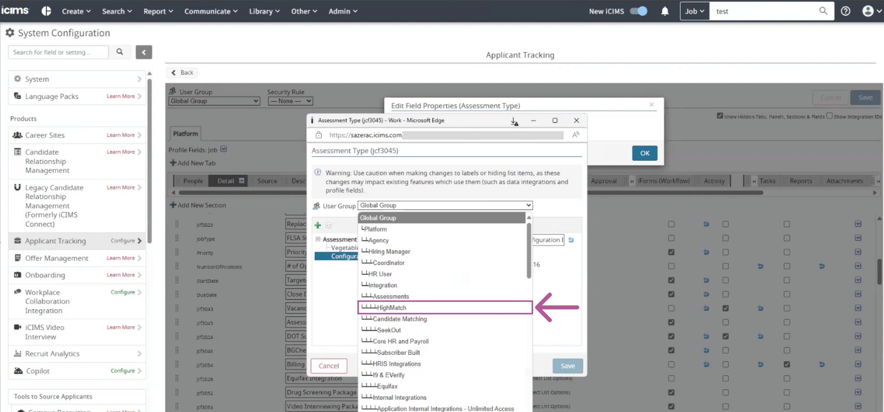Uncheck the first checkbox in StartDate row
This screenshot has width=884, height=412.
(671, 280)
